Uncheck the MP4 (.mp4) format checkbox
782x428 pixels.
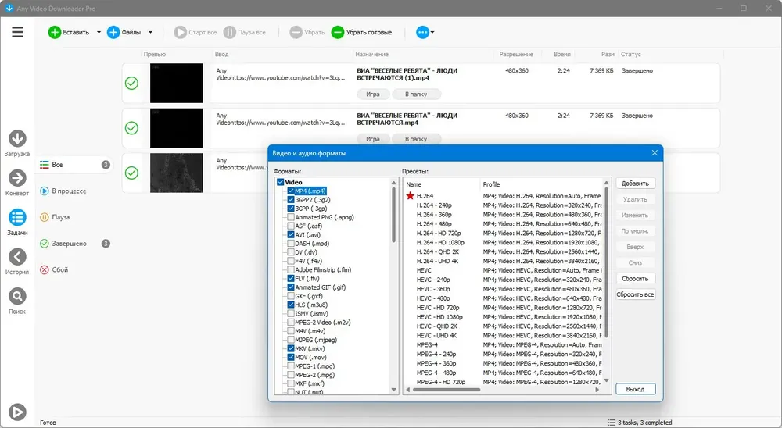(291, 191)
